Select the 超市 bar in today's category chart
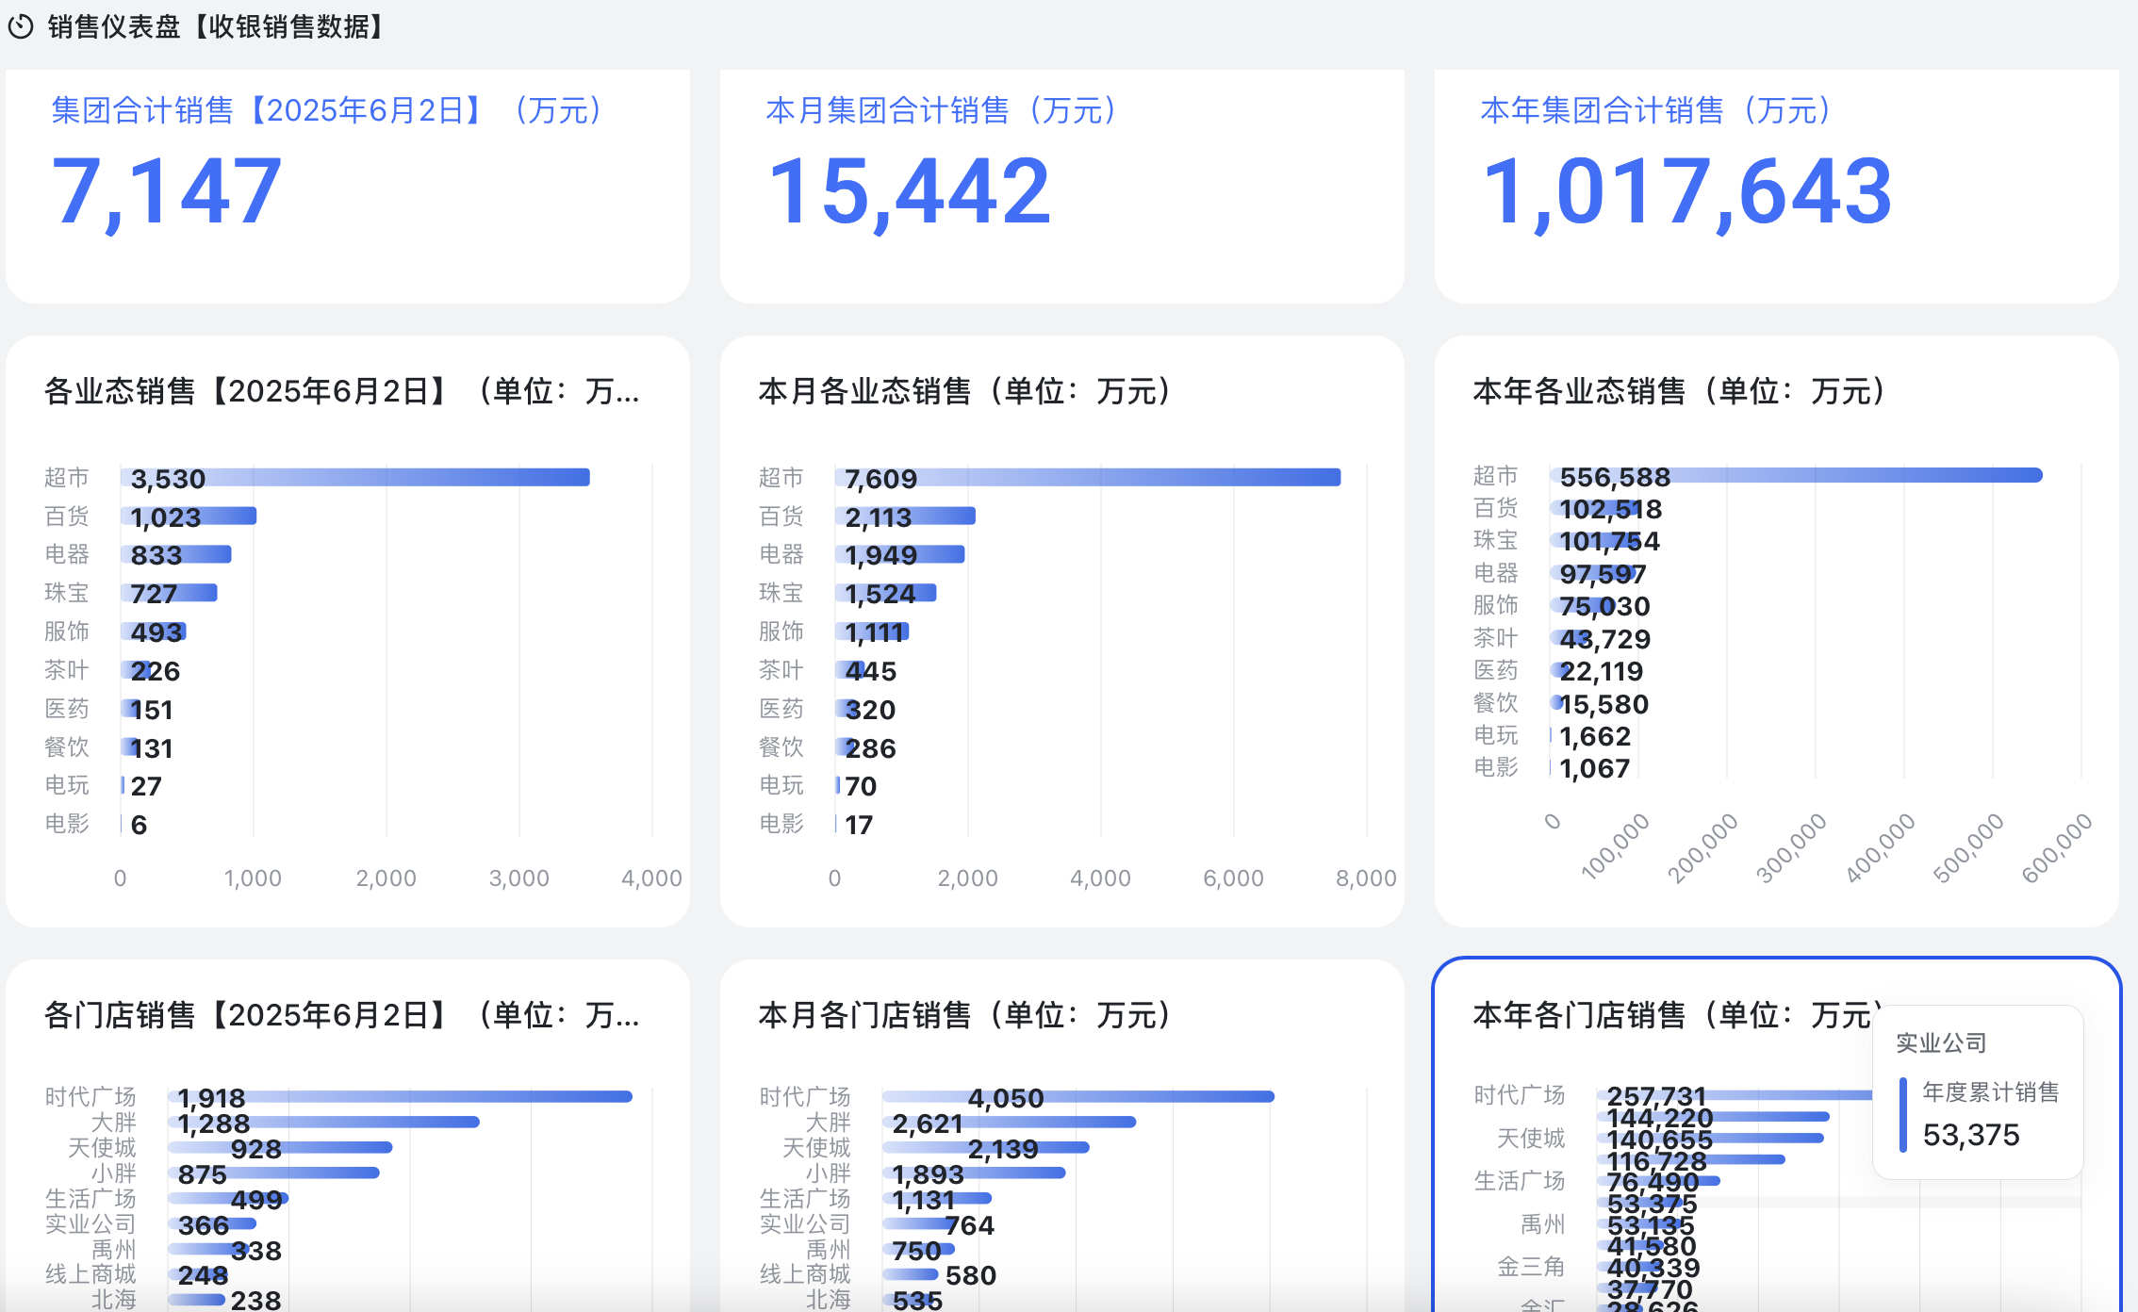Viewport: 2138px width, 1312px height. click(x=354, y=477)
